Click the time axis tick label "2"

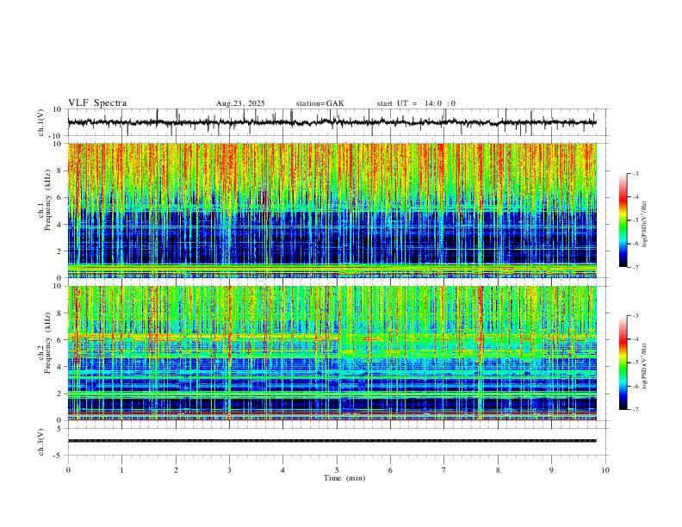(176, 470)
